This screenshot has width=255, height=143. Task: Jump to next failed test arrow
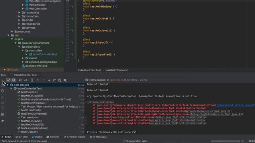(x=49, y=80)
